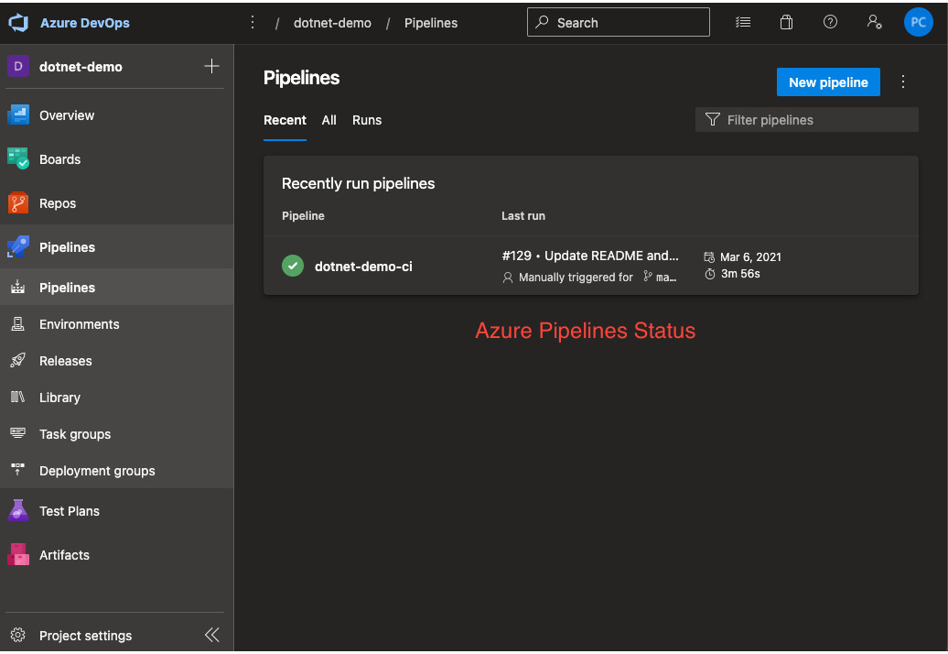
Task: Click the Mar 6, 2021 date
Action: pos(750,257)
